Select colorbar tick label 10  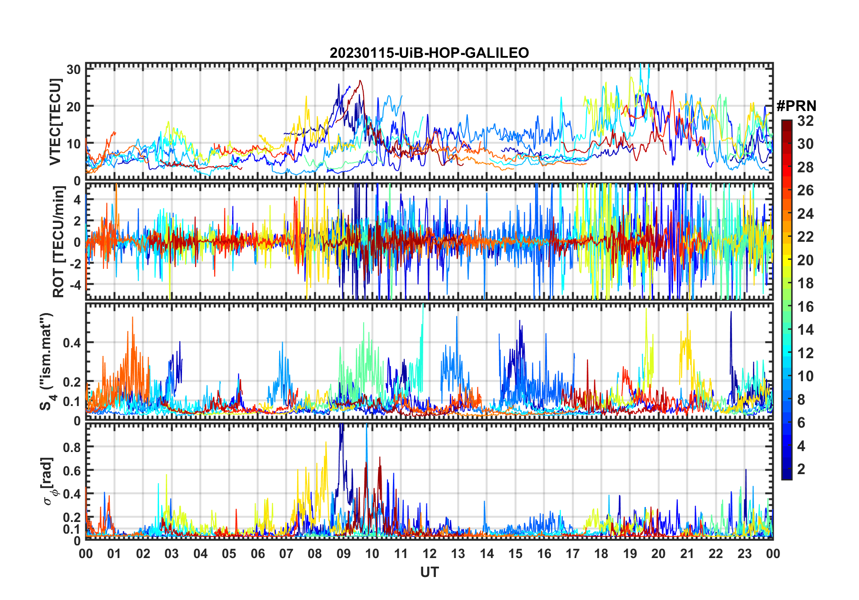[805, 376]
